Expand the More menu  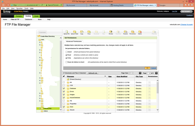[41, 19]
